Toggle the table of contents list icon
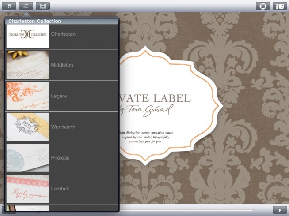The width and height of the screenshot is (289, 216). click(x=26, y=6)
